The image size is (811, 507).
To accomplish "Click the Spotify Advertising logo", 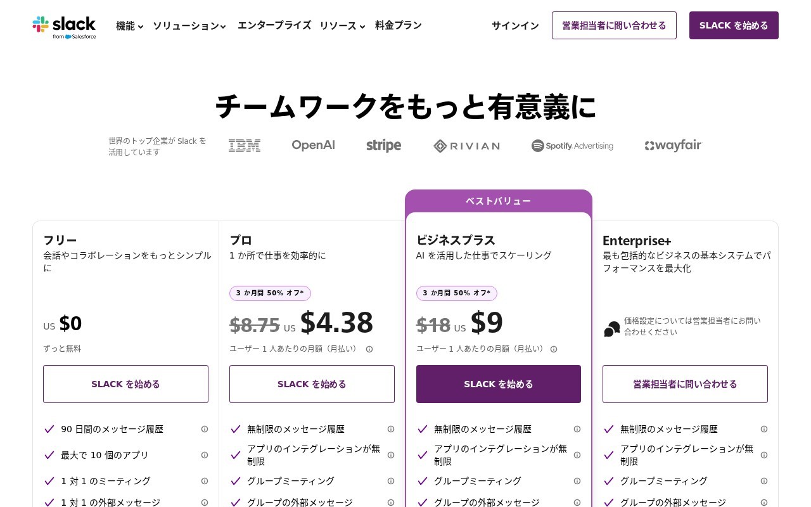I will (x=572, y=146).
